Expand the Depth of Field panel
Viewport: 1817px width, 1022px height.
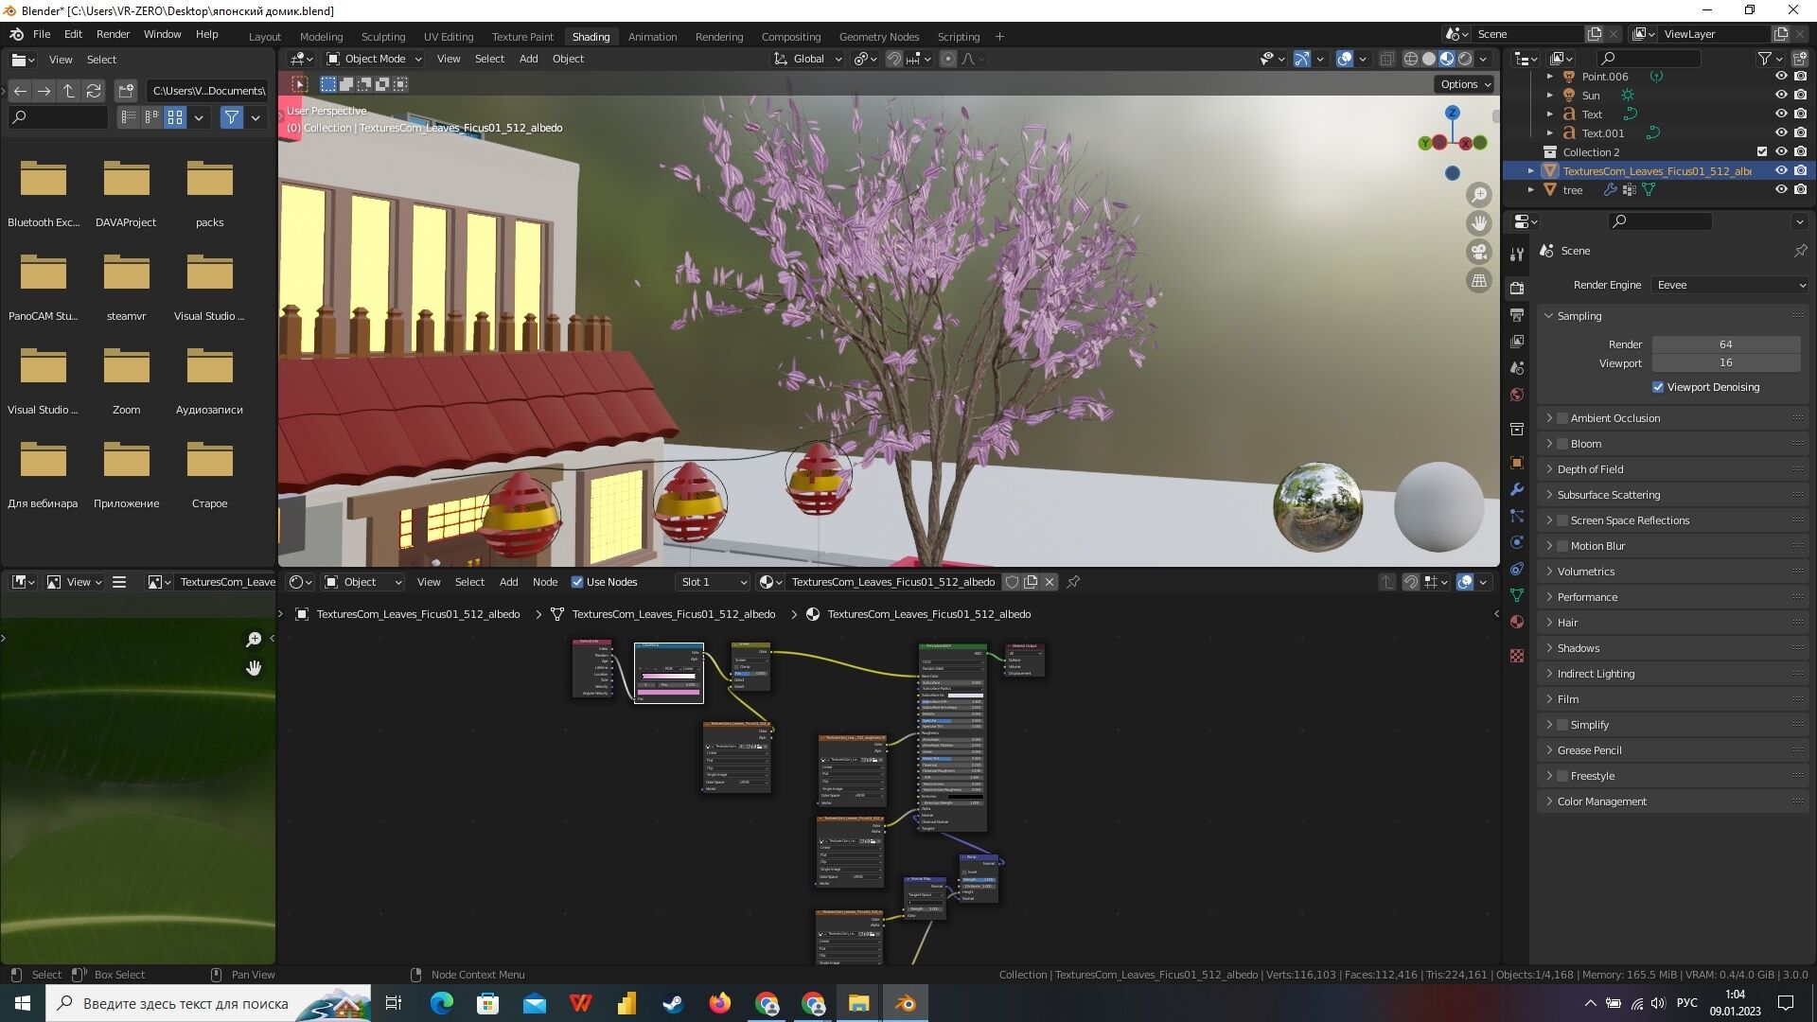tap(1590, 469)
